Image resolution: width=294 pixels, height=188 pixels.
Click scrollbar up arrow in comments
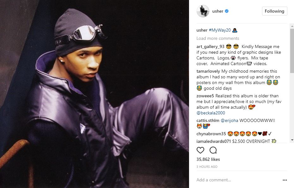(292, 27)
